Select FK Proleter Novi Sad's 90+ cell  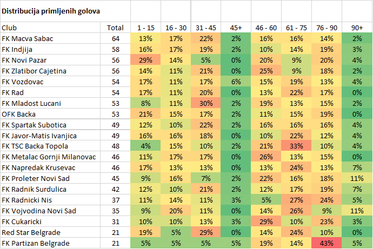357,178
